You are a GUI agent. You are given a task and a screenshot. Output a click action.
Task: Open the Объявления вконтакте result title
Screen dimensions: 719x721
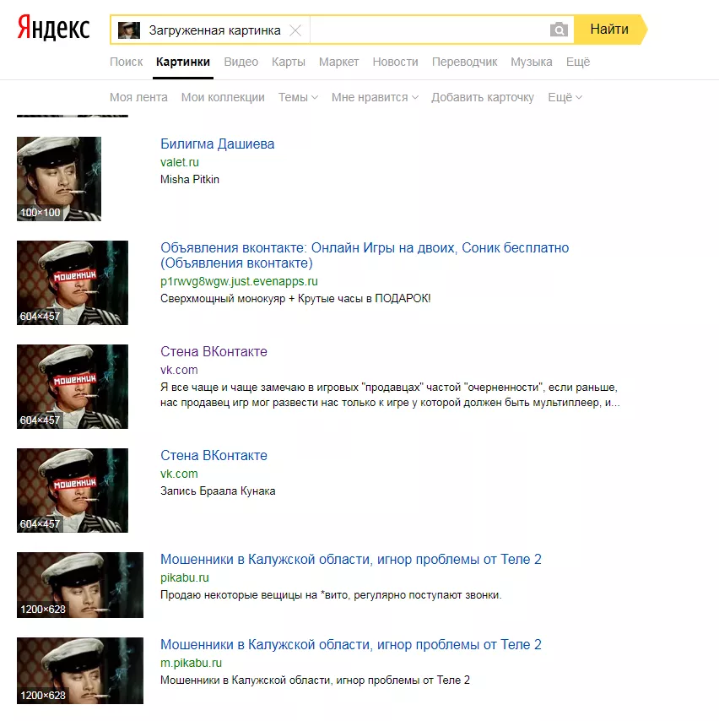(365, 255)
